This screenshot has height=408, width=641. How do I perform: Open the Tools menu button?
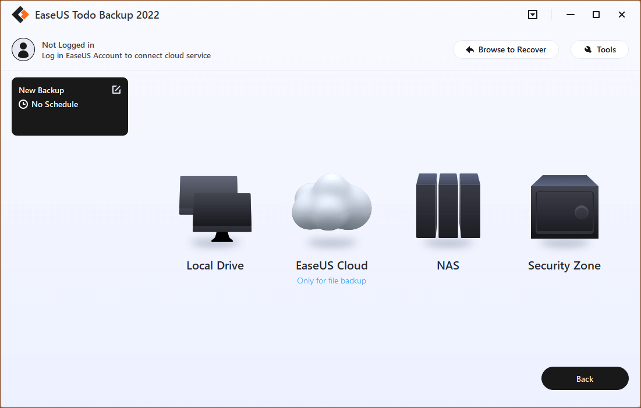599,50
